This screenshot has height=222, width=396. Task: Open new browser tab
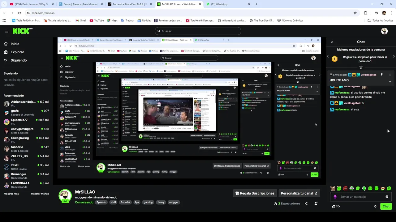pos(256,4)
